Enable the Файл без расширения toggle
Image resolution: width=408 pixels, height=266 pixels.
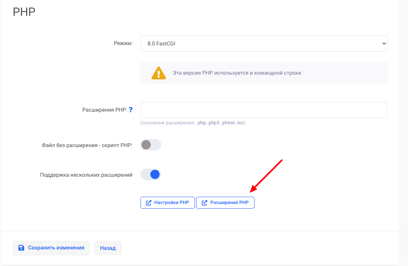[x=150, y=145]
